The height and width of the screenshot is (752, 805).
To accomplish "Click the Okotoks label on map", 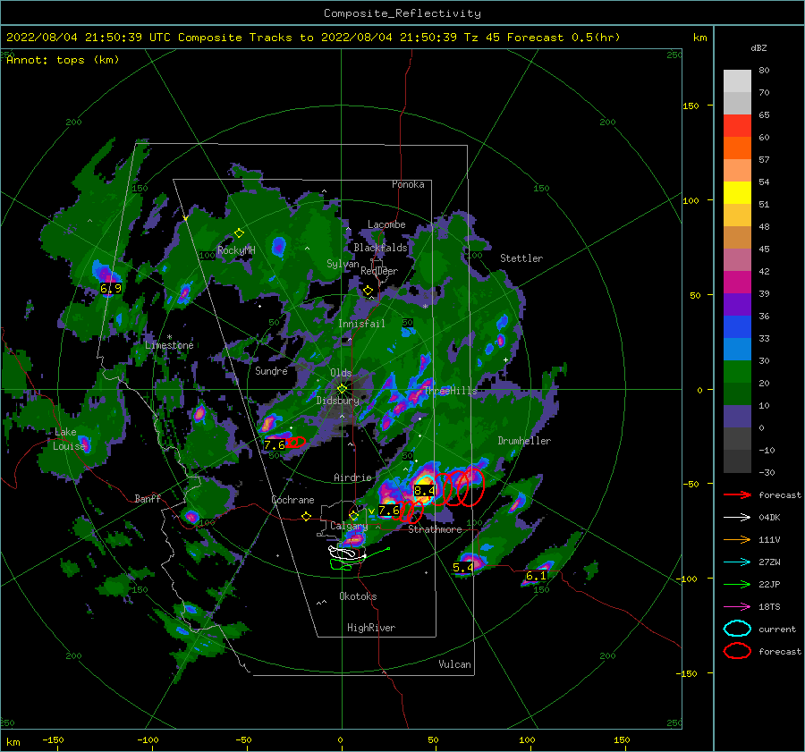I will point(358,596).
